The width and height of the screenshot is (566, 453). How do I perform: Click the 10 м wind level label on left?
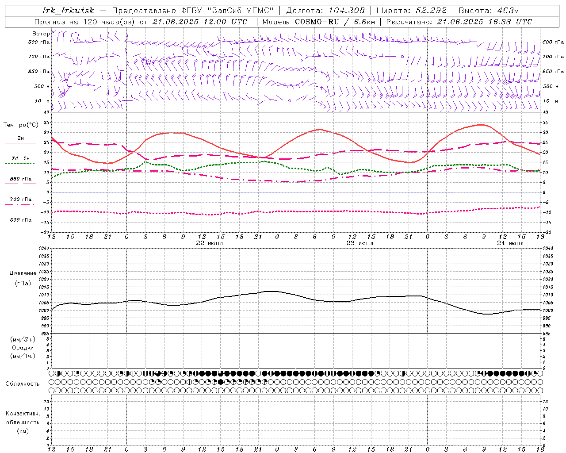point(42,101)
